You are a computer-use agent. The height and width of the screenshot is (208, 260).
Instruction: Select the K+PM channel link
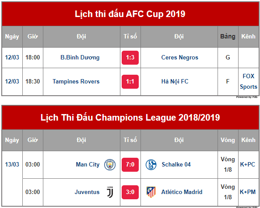[x=248, y=192]
